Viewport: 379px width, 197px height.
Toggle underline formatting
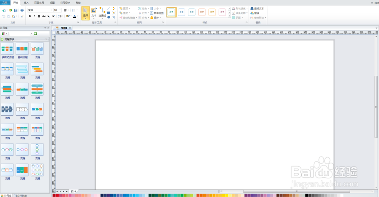(39, 16)
